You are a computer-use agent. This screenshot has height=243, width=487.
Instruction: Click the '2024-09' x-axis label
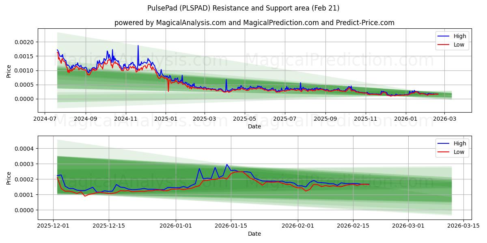(86, 119)
